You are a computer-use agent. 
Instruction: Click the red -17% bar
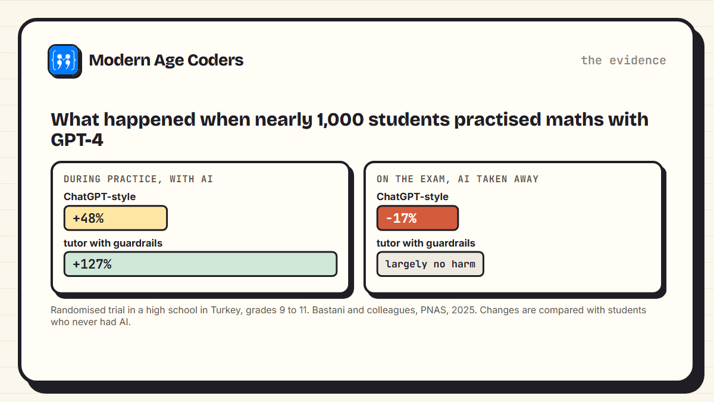tap(417, 218)
